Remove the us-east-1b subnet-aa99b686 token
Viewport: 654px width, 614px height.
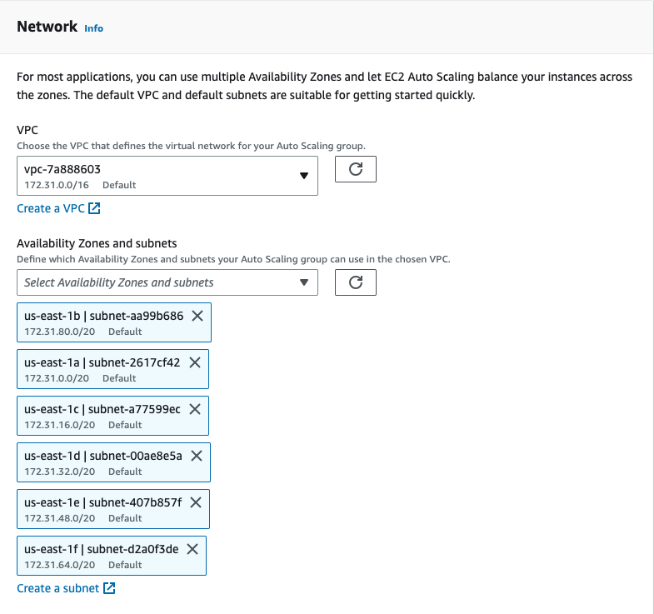(197, 317)
